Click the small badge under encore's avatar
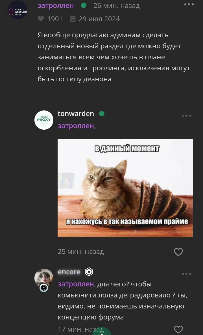This screenshot has height=335, width=203. coord(44,288)
